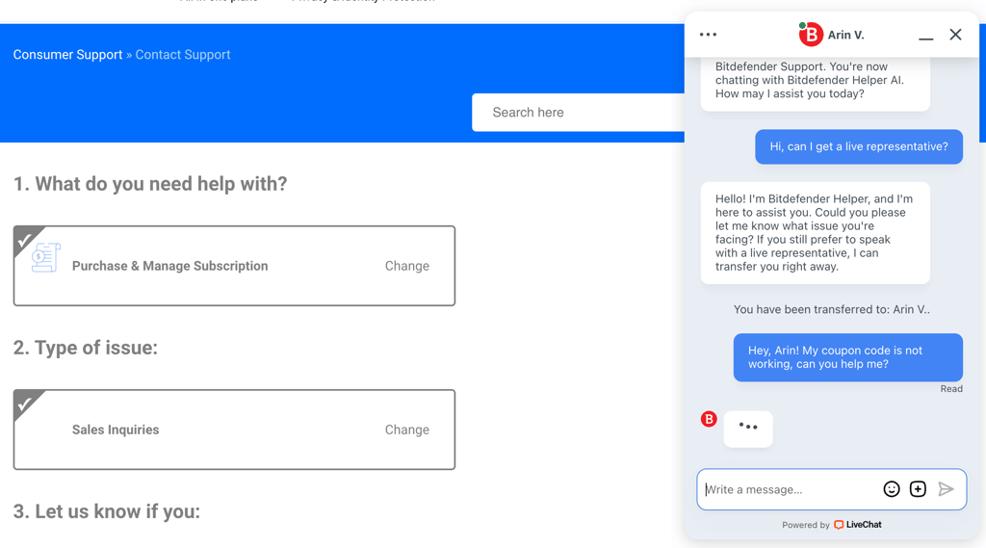Click the checkmark on Purchase & Manage Subscription

[25, 240]
